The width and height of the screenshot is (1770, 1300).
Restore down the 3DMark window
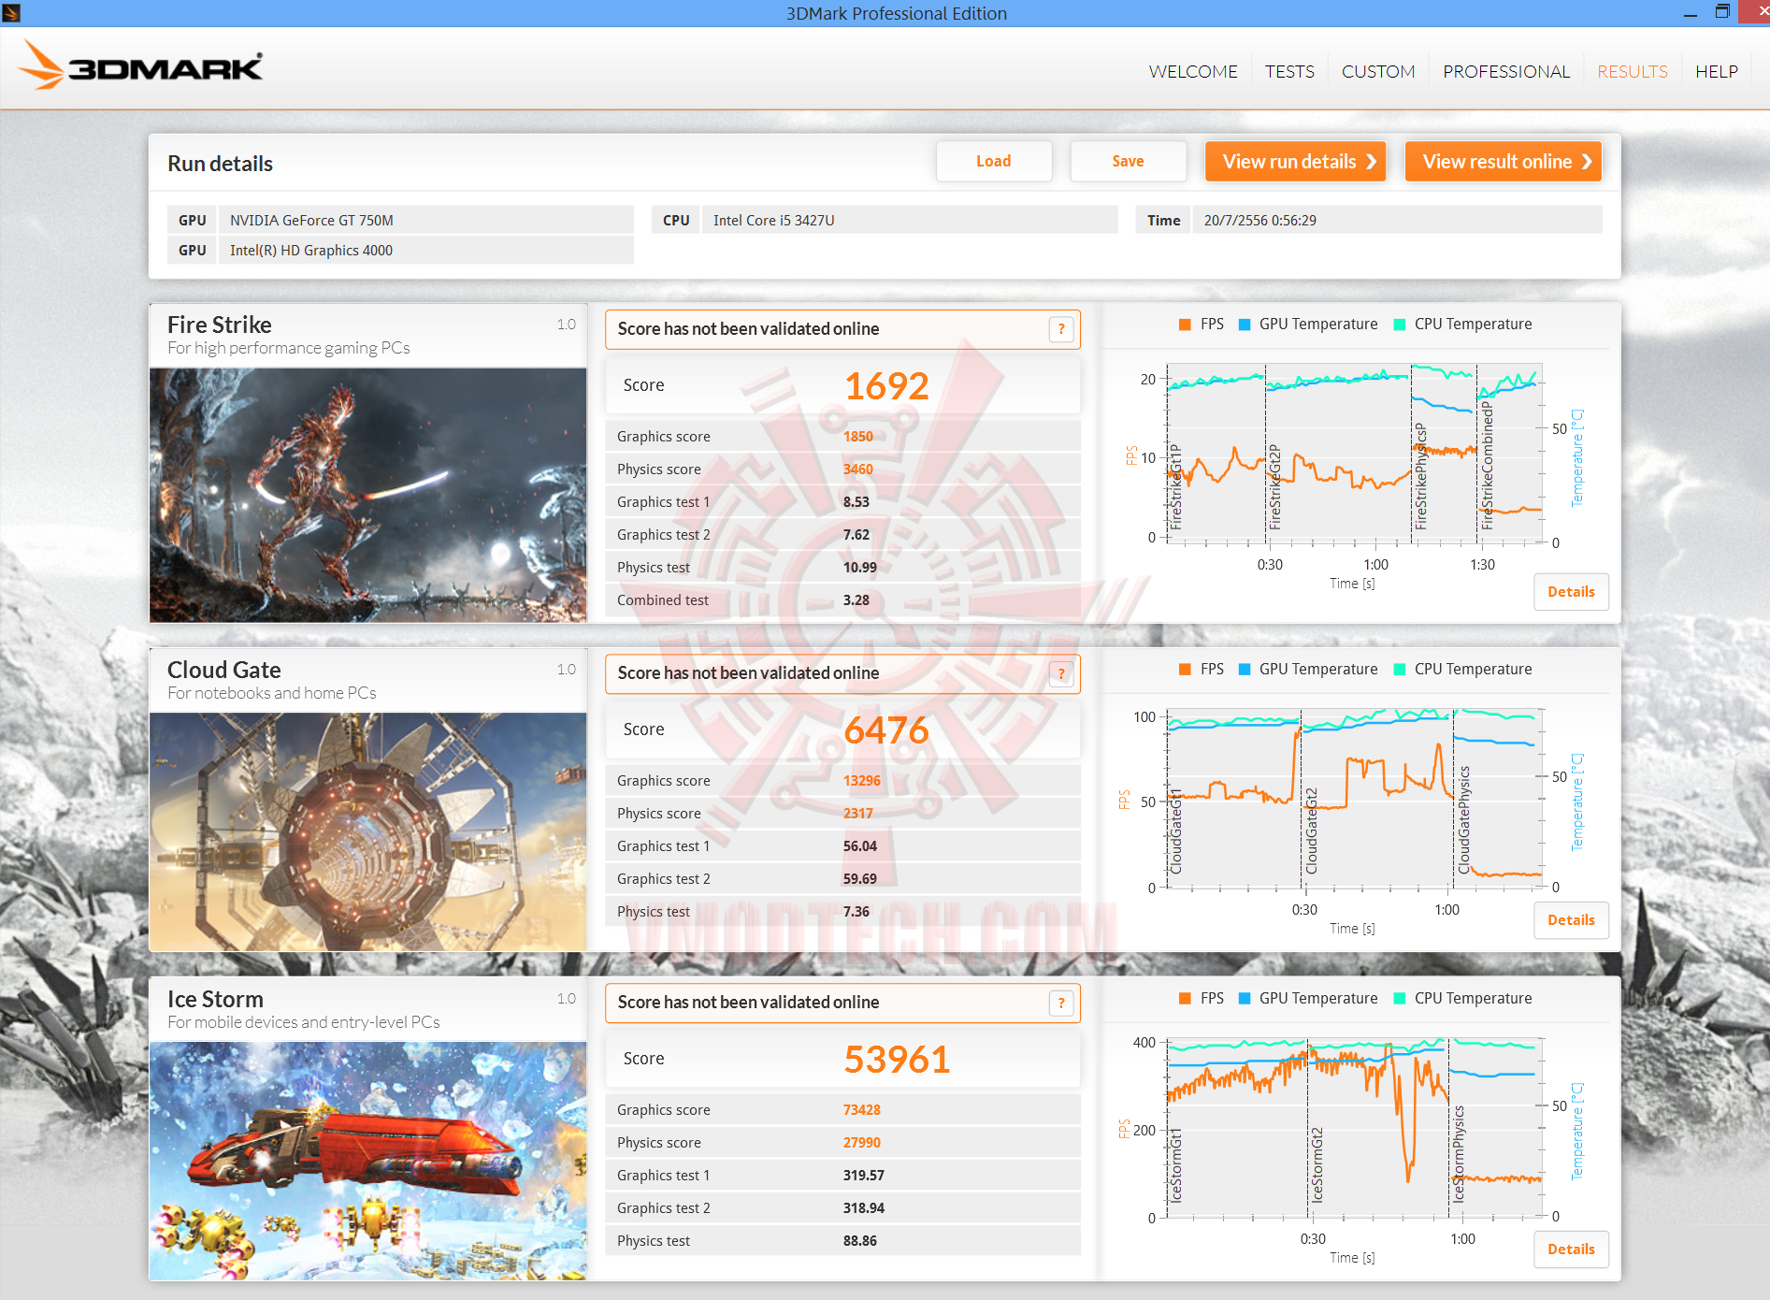1722,12
